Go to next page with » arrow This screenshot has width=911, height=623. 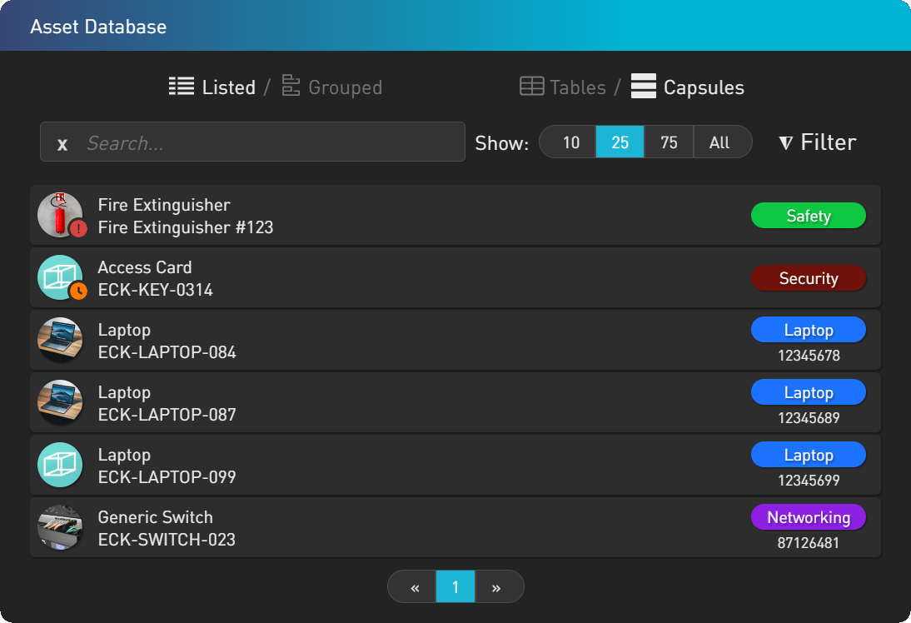496,587
